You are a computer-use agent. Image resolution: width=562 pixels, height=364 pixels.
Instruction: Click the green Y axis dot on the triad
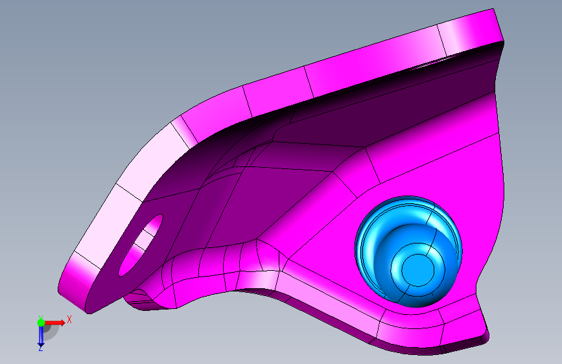click(41, 323)
